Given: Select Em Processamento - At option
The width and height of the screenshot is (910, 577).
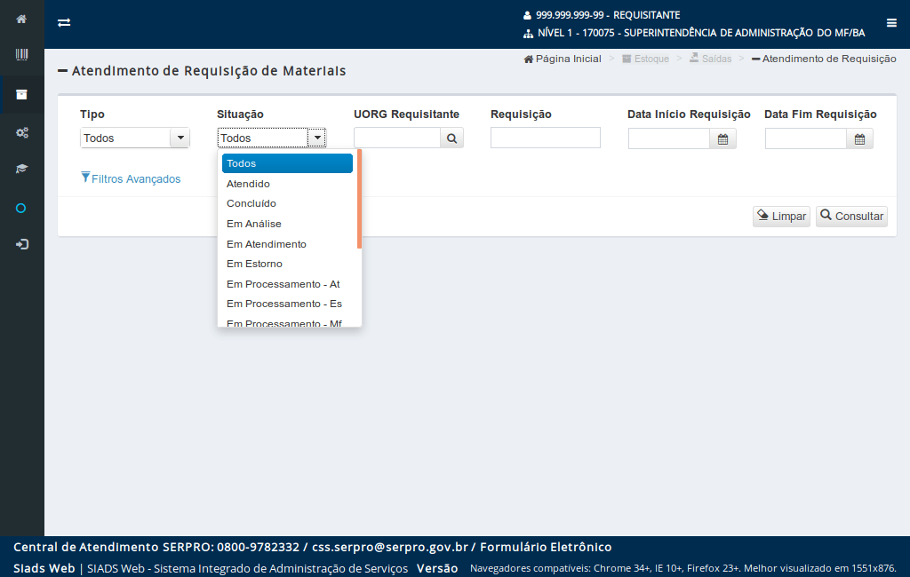Looking at the screenshot, I should [287, 284].
